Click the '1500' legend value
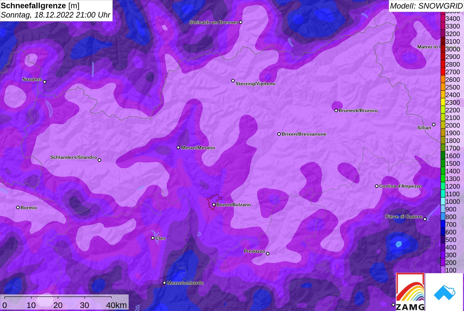The width and height of the screenshot is (464, 311). click(x=453, y=163)
